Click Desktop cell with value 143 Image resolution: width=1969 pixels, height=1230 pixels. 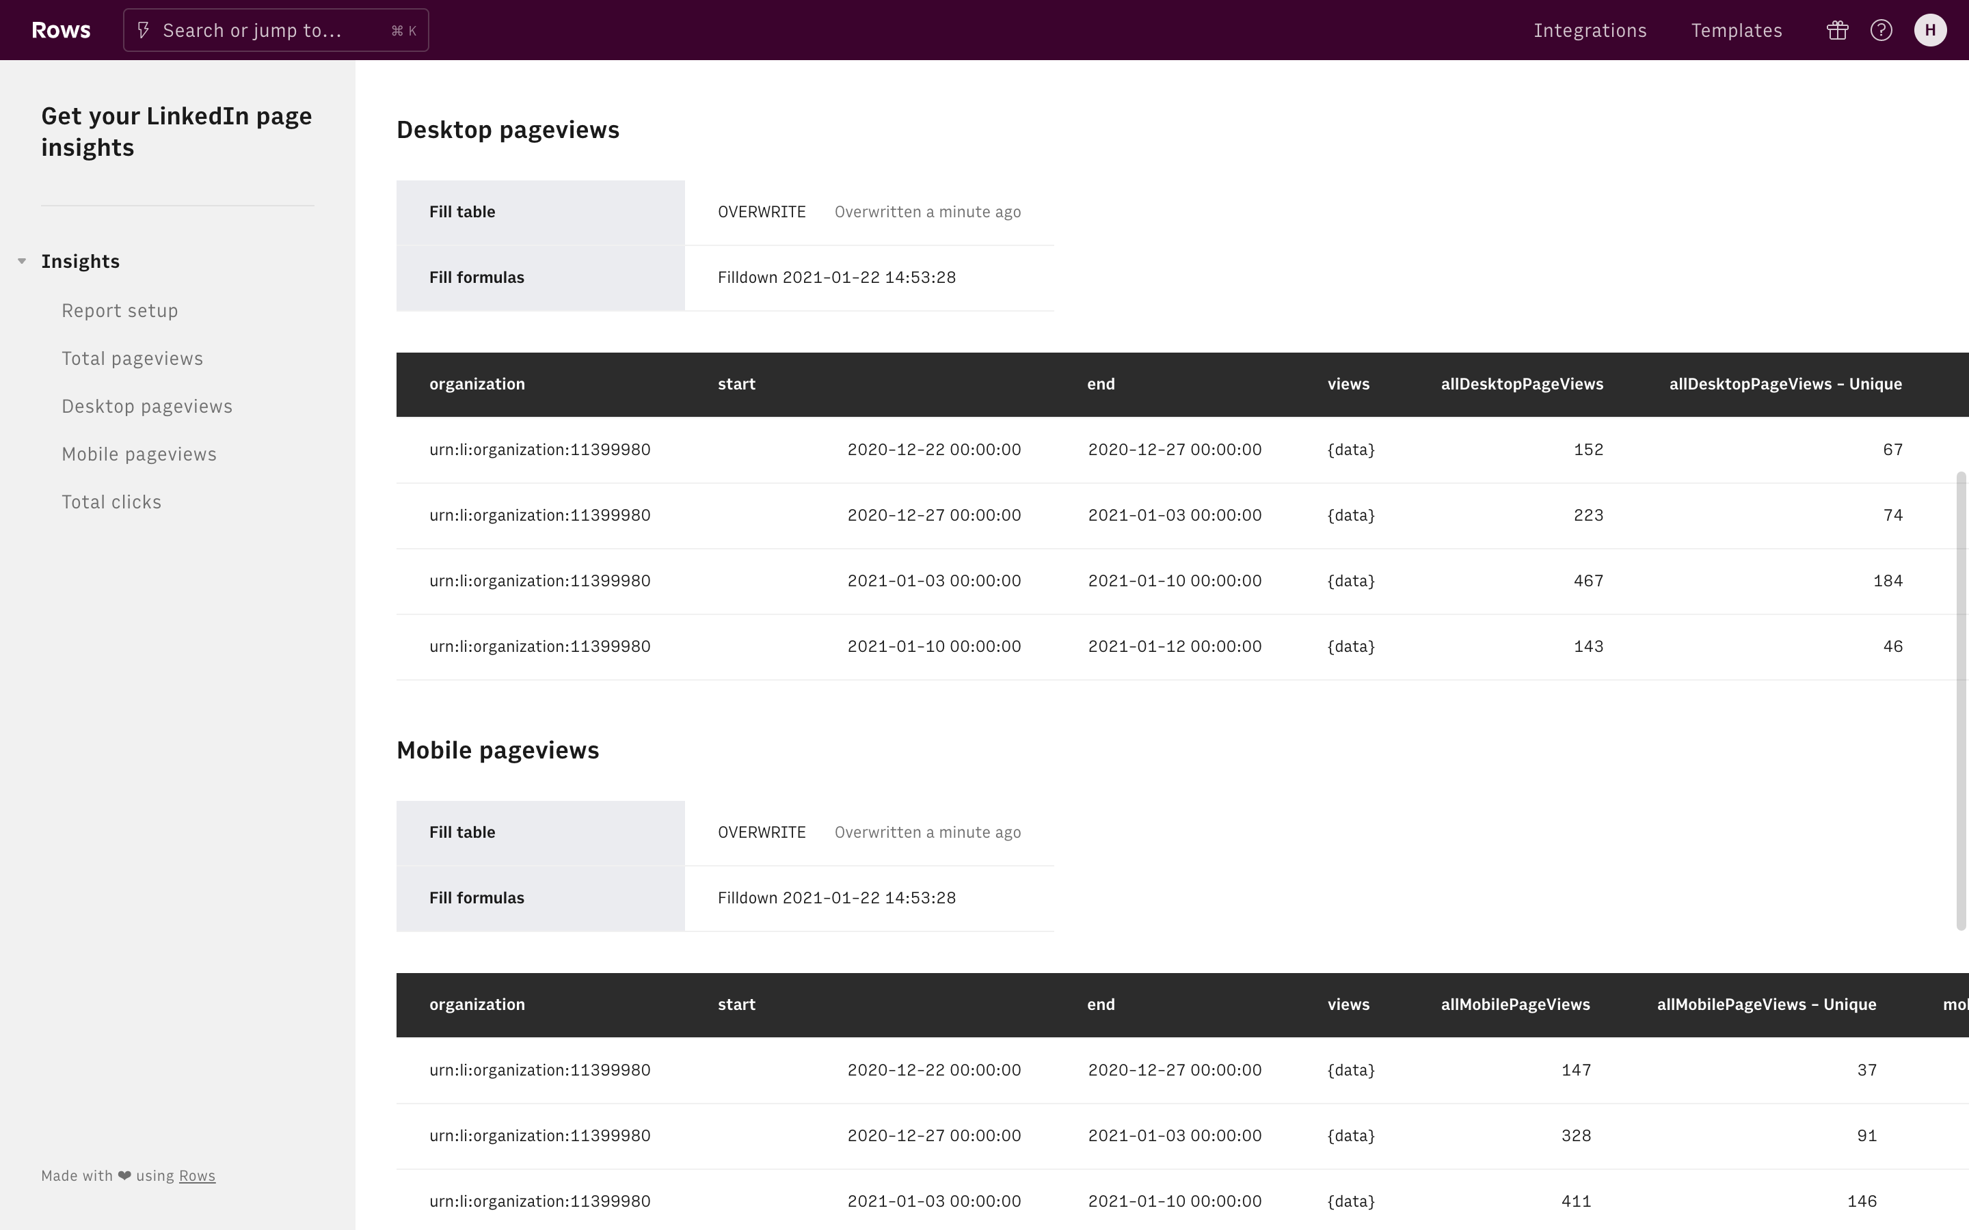click(1588, 646)
